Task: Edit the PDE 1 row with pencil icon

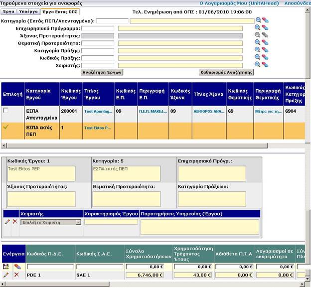Action: pos(6,275)
